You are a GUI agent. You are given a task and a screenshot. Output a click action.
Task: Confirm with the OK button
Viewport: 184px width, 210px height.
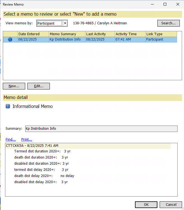click(x=146, y=205)
